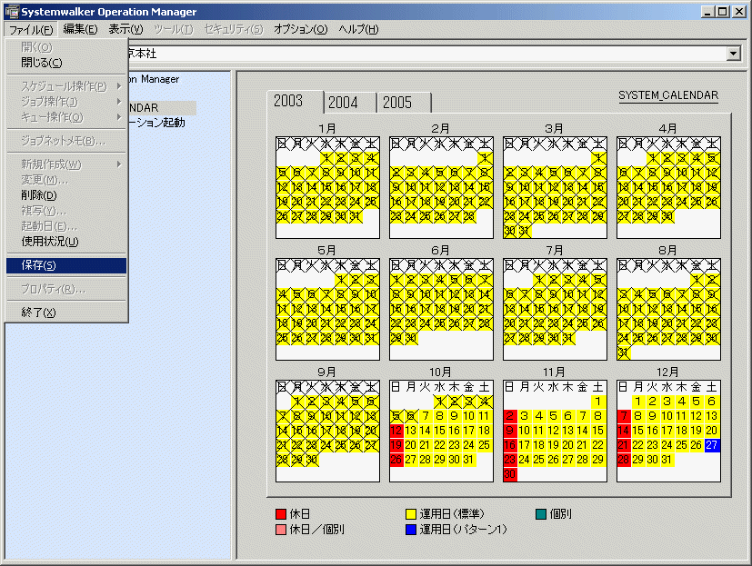Viewport: 752px width, 566px height.
Task: Select the blue 運用日(パターン1) legend swatch
Action: [410, 530]
